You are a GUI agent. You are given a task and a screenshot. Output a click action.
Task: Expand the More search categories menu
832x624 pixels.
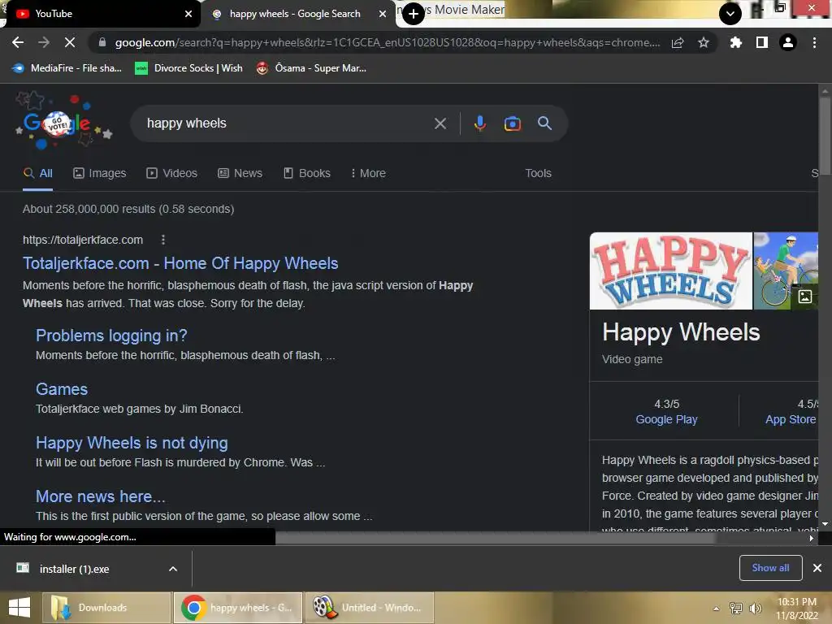click(x=368, y=174)
